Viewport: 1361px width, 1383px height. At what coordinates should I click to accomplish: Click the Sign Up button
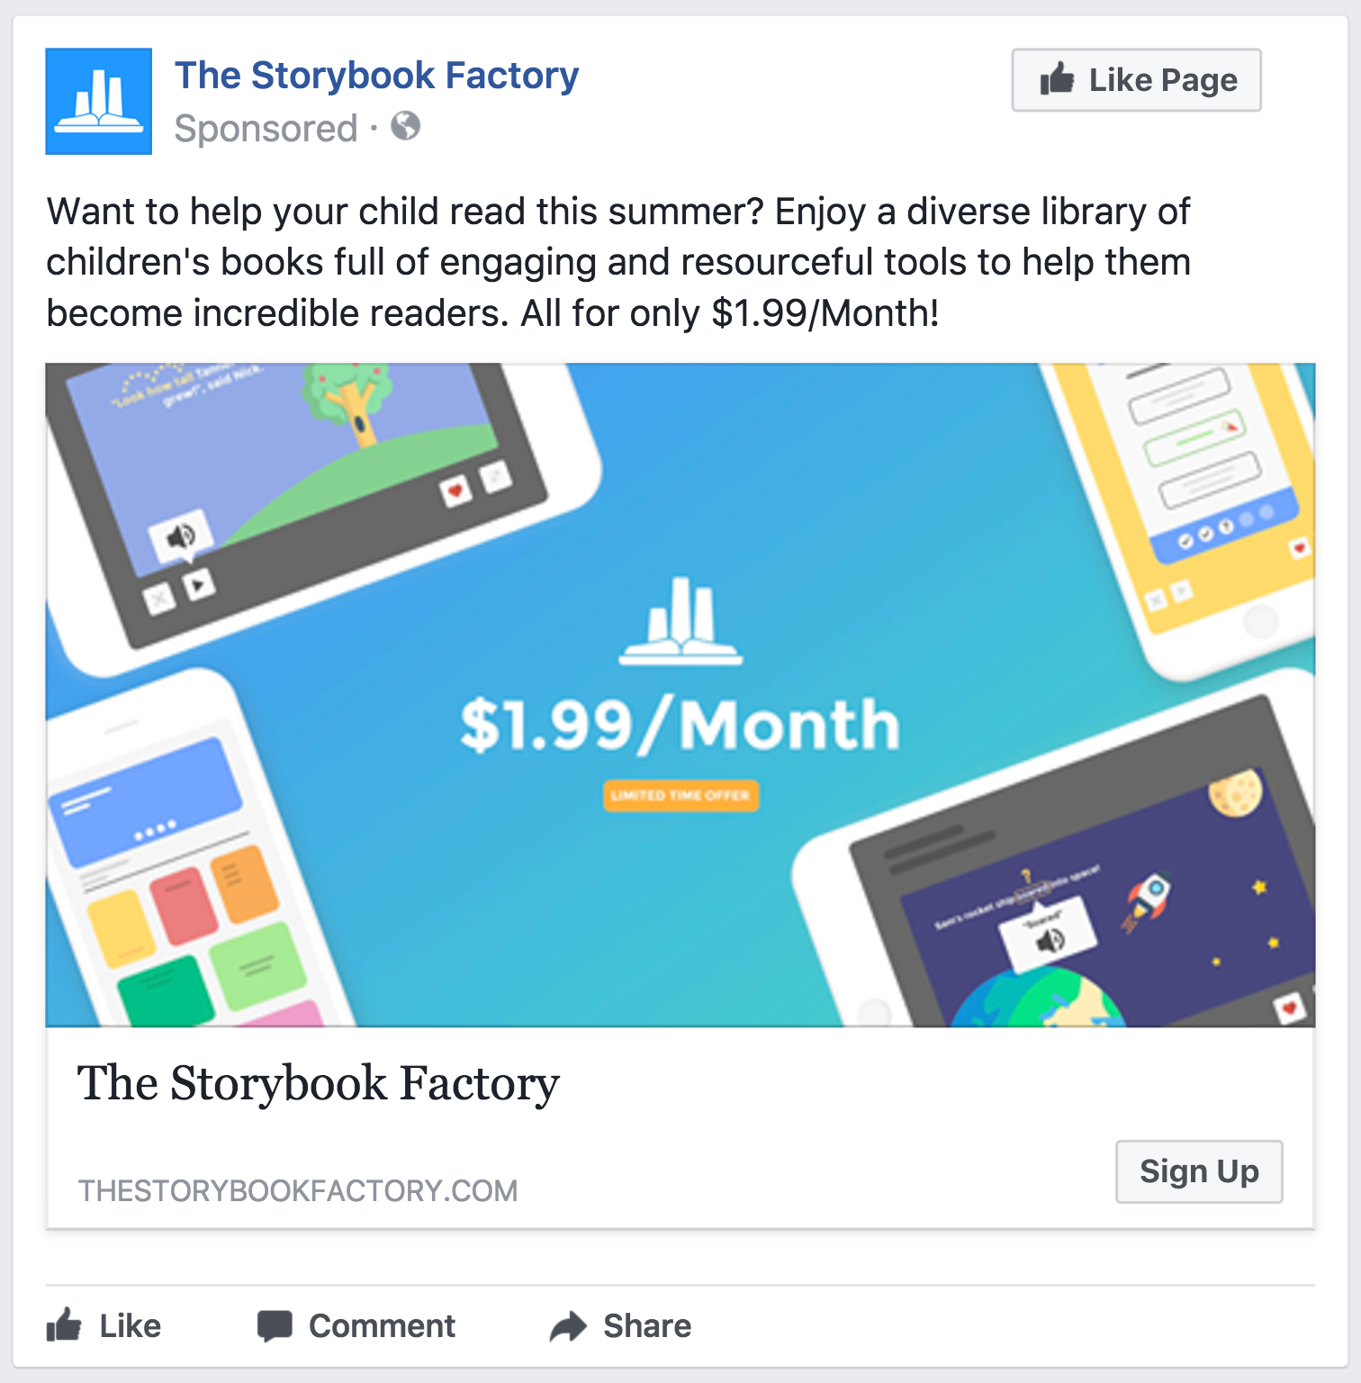[1199, 1171]
